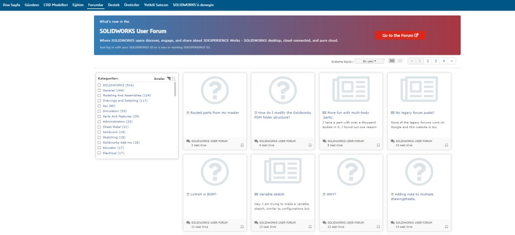
Task: Click the 'Go to the Forum' button
Action: pyautogui.click(x=400, y=35)
